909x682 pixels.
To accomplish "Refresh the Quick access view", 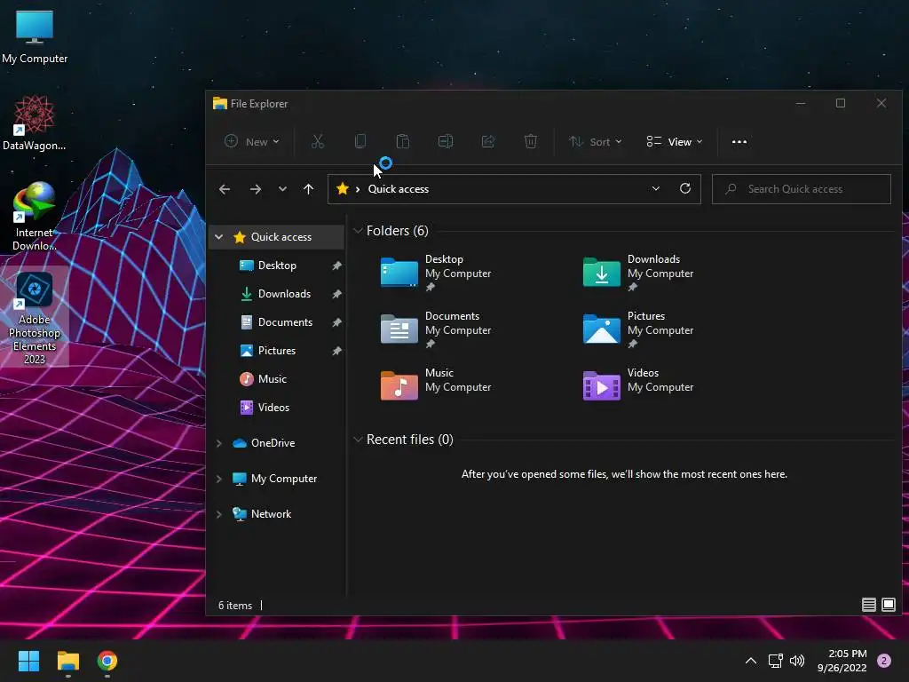I will [684, 188].
